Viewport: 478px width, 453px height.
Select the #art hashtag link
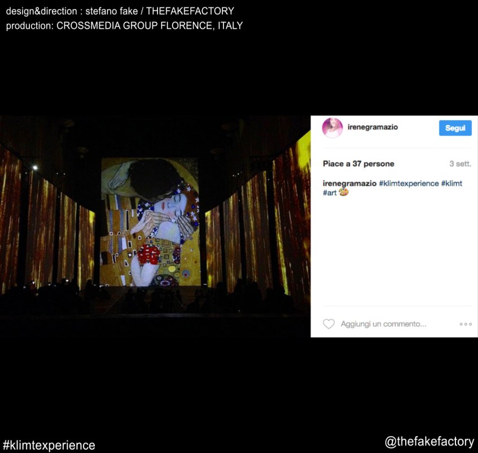coord(330,193)
